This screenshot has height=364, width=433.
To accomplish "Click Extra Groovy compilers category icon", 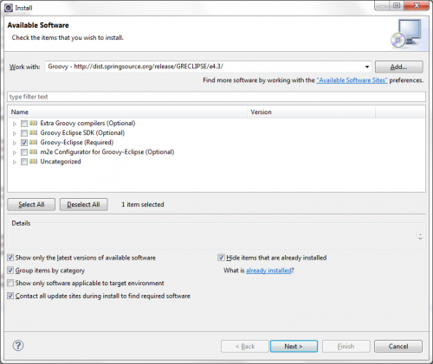I will (x=34, y=123).
